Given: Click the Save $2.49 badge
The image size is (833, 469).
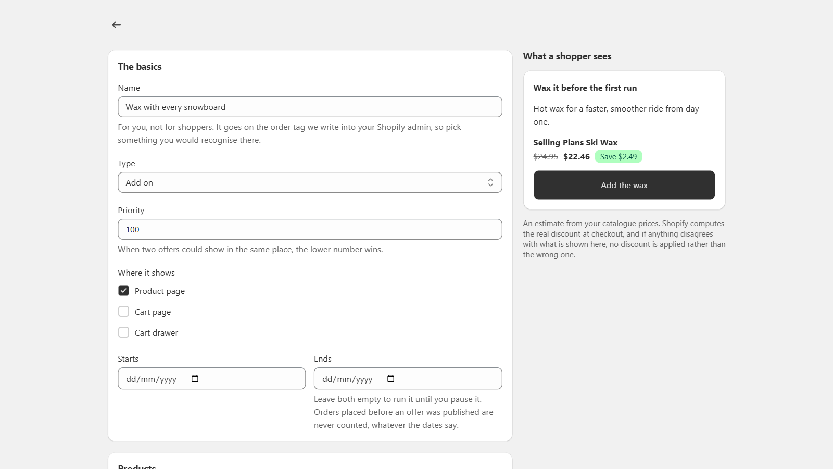Looking at the screenshot, I should coord(619,157).
